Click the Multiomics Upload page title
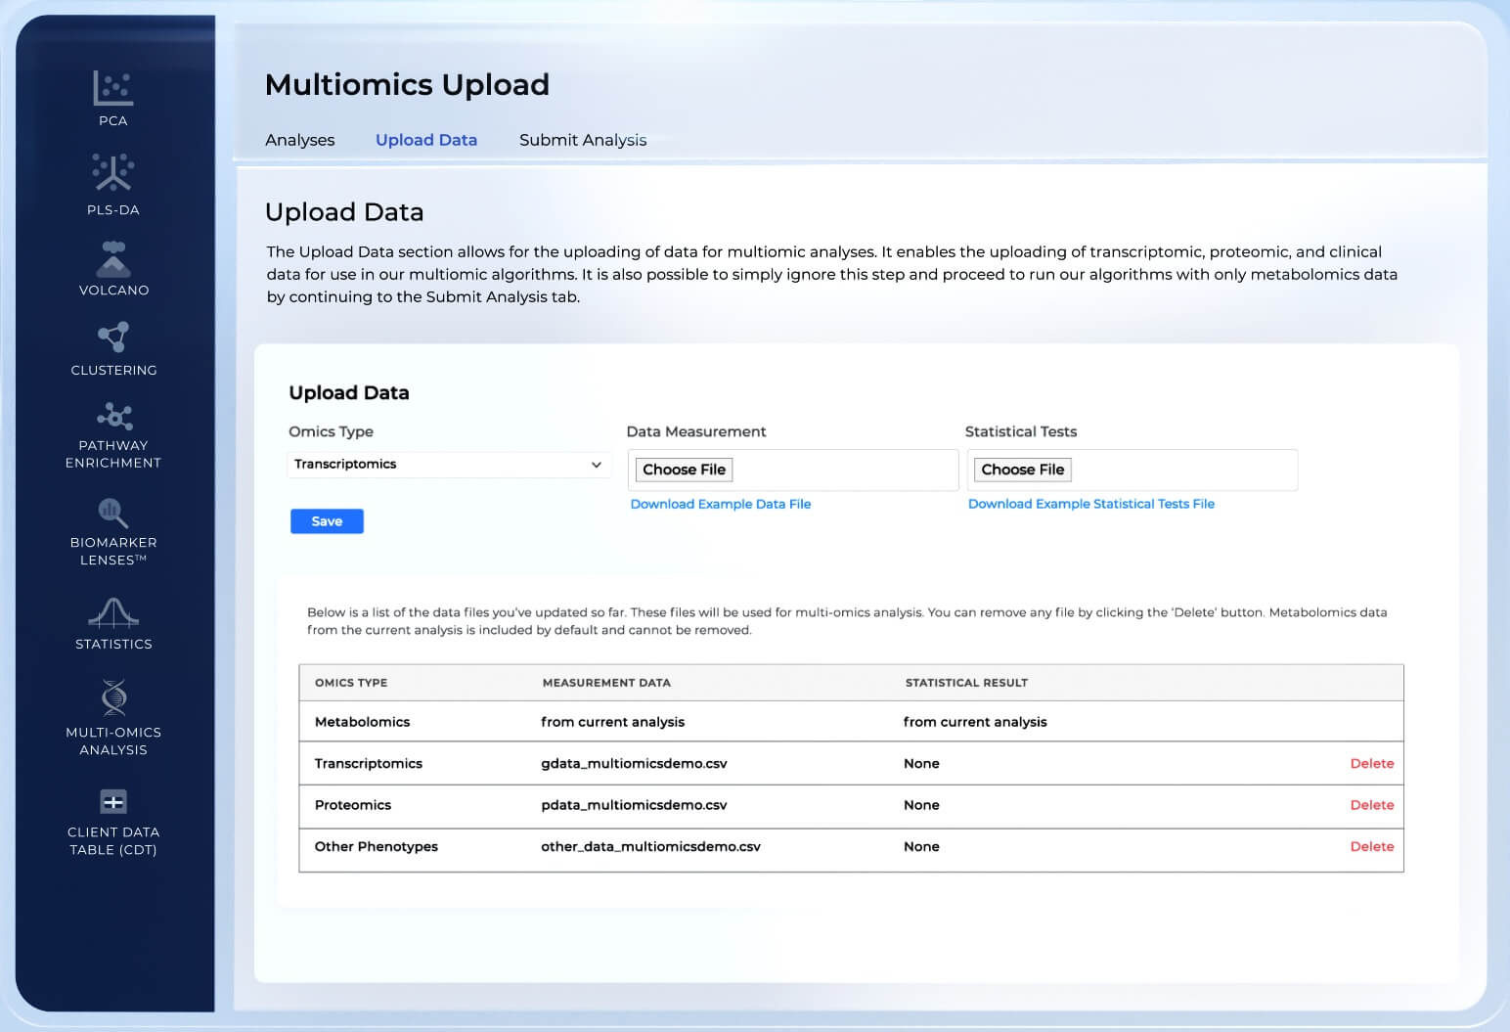The image size is (1510, 1032). click(407, 84)
